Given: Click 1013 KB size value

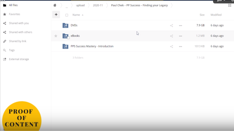Looking at the screenshot, I should click(x=200, y=46).
